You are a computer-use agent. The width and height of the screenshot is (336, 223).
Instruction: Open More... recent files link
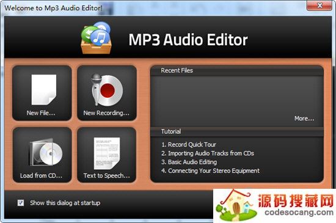pyautogui.click(x=304, y=119)
